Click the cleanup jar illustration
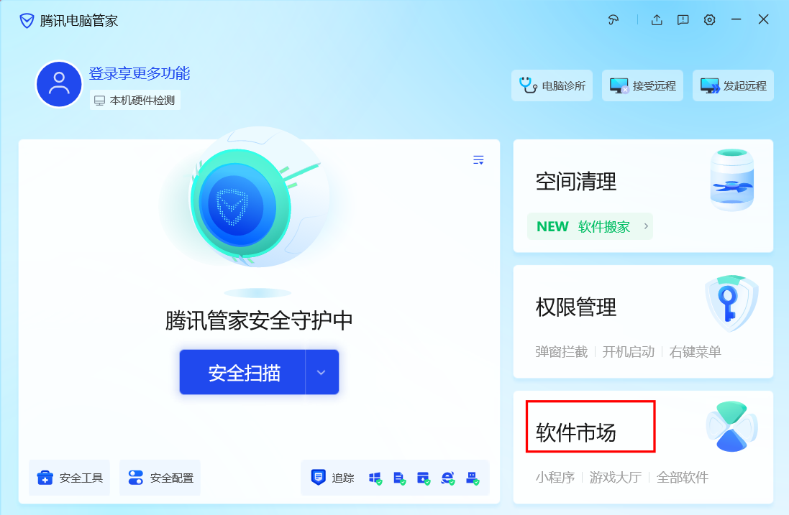Image resolution: width=789 pixels, height=515 pixels. coord(732,180)
